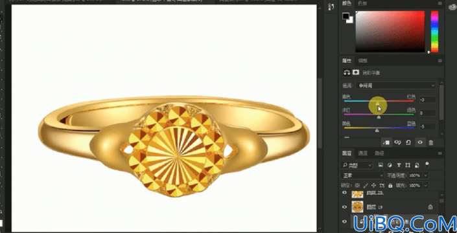Delete the adjustment layer with the trash icon
The width and height of the screenshot is (457, 233).
coord(431,142)
